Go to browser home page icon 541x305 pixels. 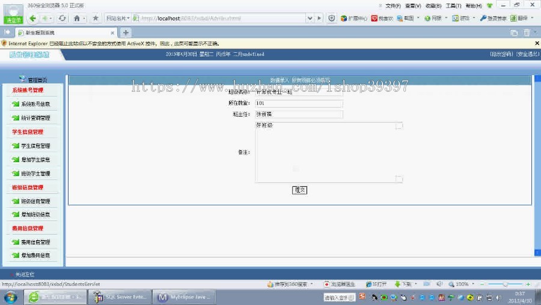point(77,18)
